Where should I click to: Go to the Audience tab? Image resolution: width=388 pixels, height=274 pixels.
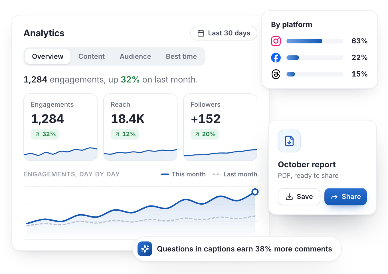point(135,57)
